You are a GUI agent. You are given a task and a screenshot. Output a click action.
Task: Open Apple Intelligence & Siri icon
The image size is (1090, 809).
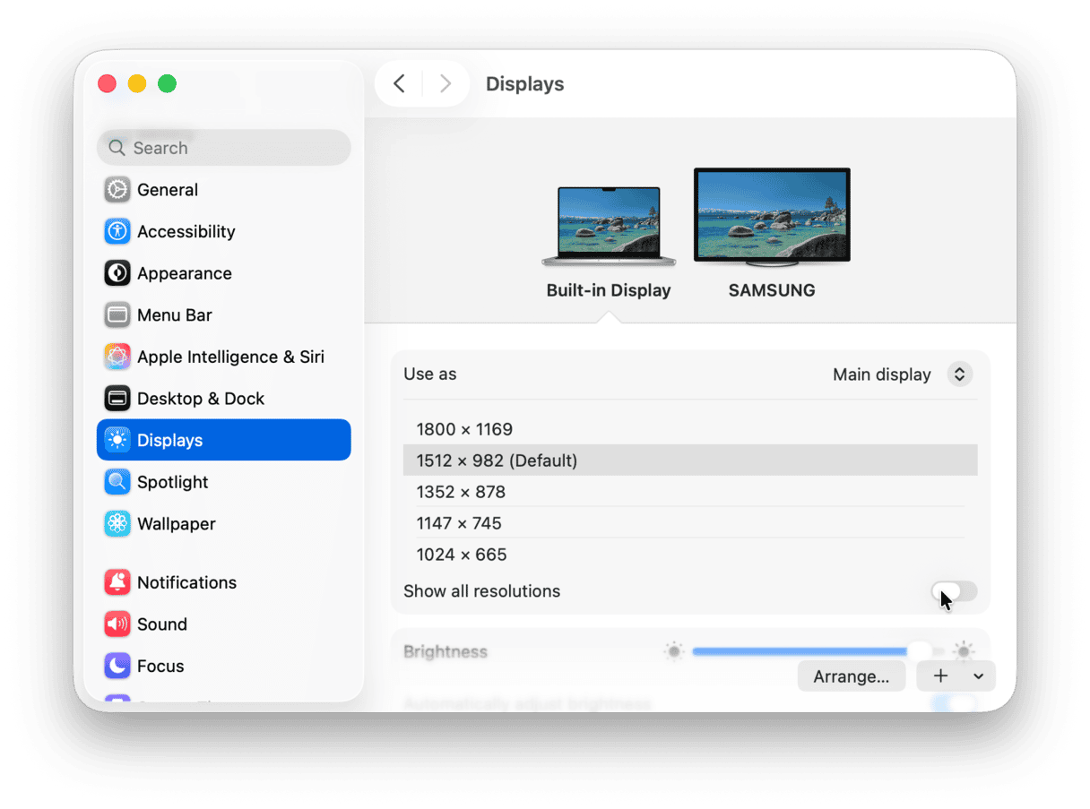coord(117,357)
